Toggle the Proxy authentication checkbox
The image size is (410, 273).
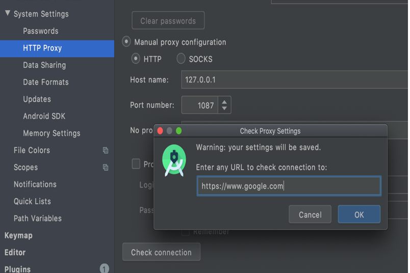pyautogui.click(x=136, y=164)
